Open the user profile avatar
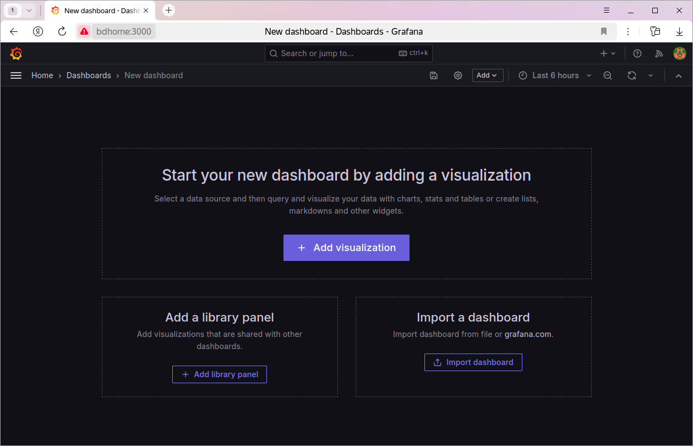693x446 pixels. (680, 53)
